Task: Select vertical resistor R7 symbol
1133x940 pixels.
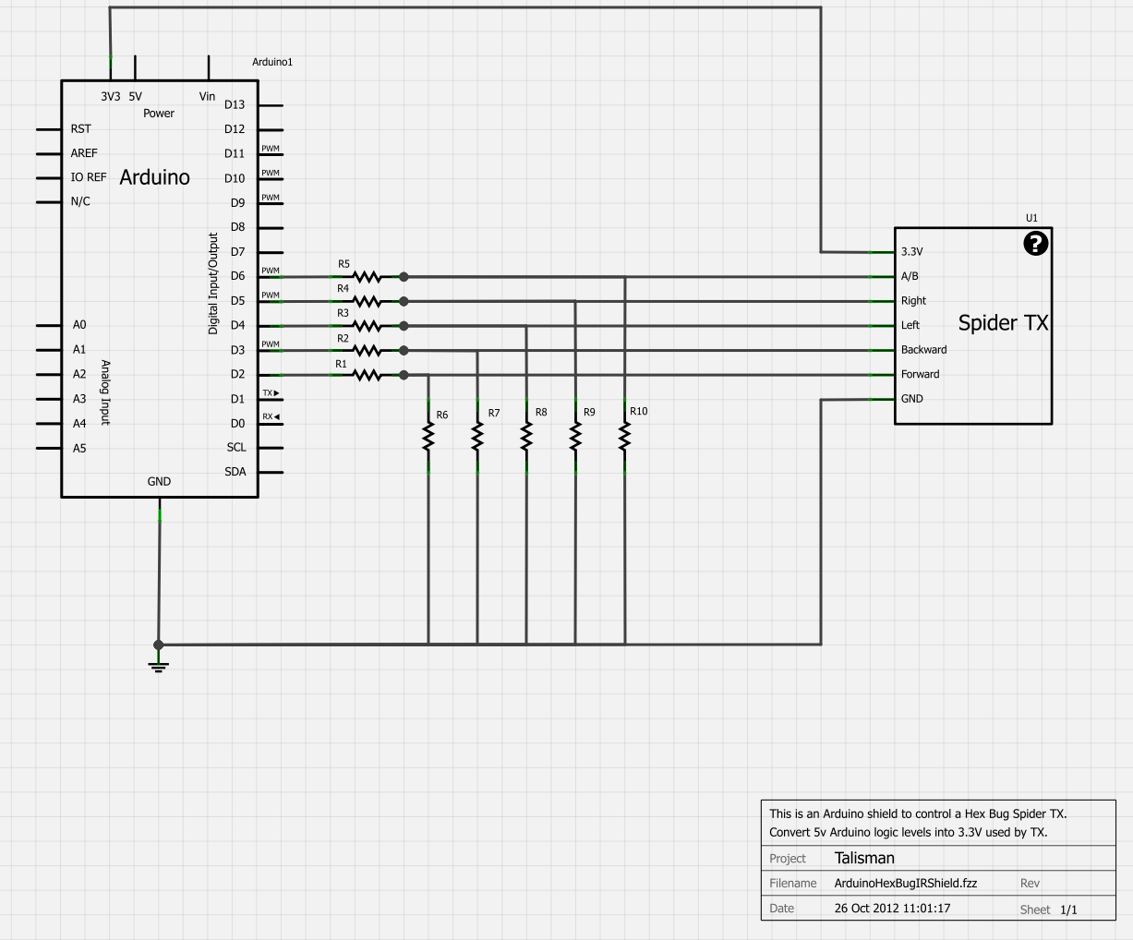Action: point(477,437)
